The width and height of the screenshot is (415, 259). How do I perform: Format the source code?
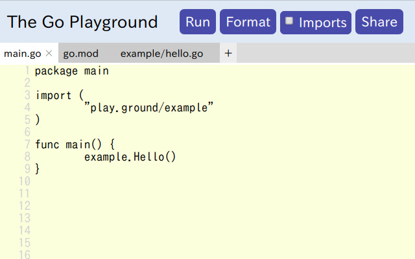click(248, 21)
